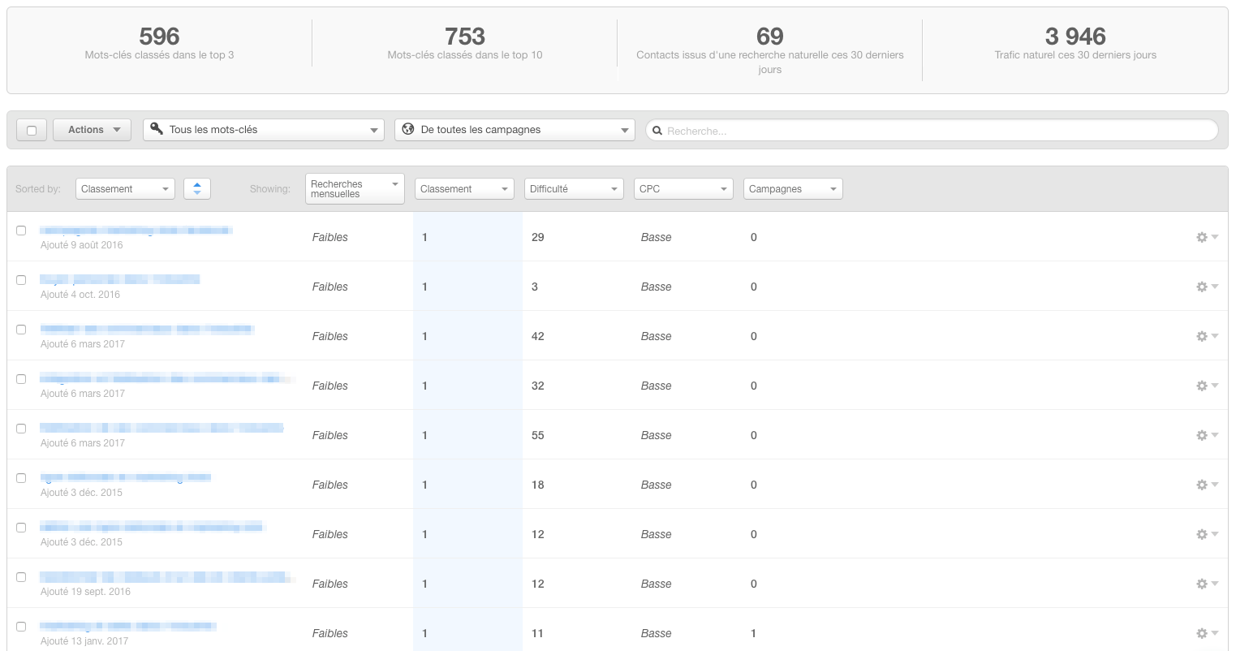Open gear menu for keyword added 13 janv. 2017
Viewport: 1236px width, 651px height.
click(1207, 633)
